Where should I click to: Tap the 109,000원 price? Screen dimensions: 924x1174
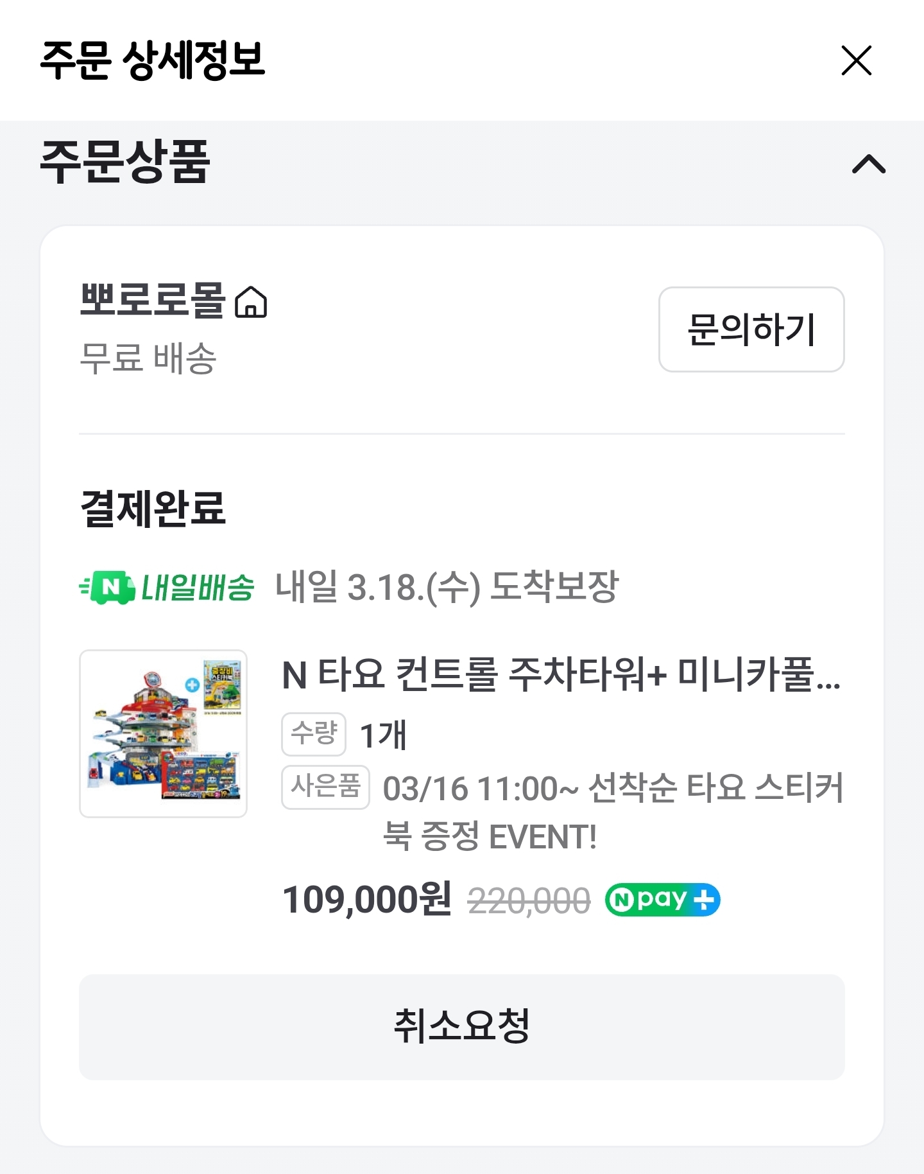click(x=367, y=899)
